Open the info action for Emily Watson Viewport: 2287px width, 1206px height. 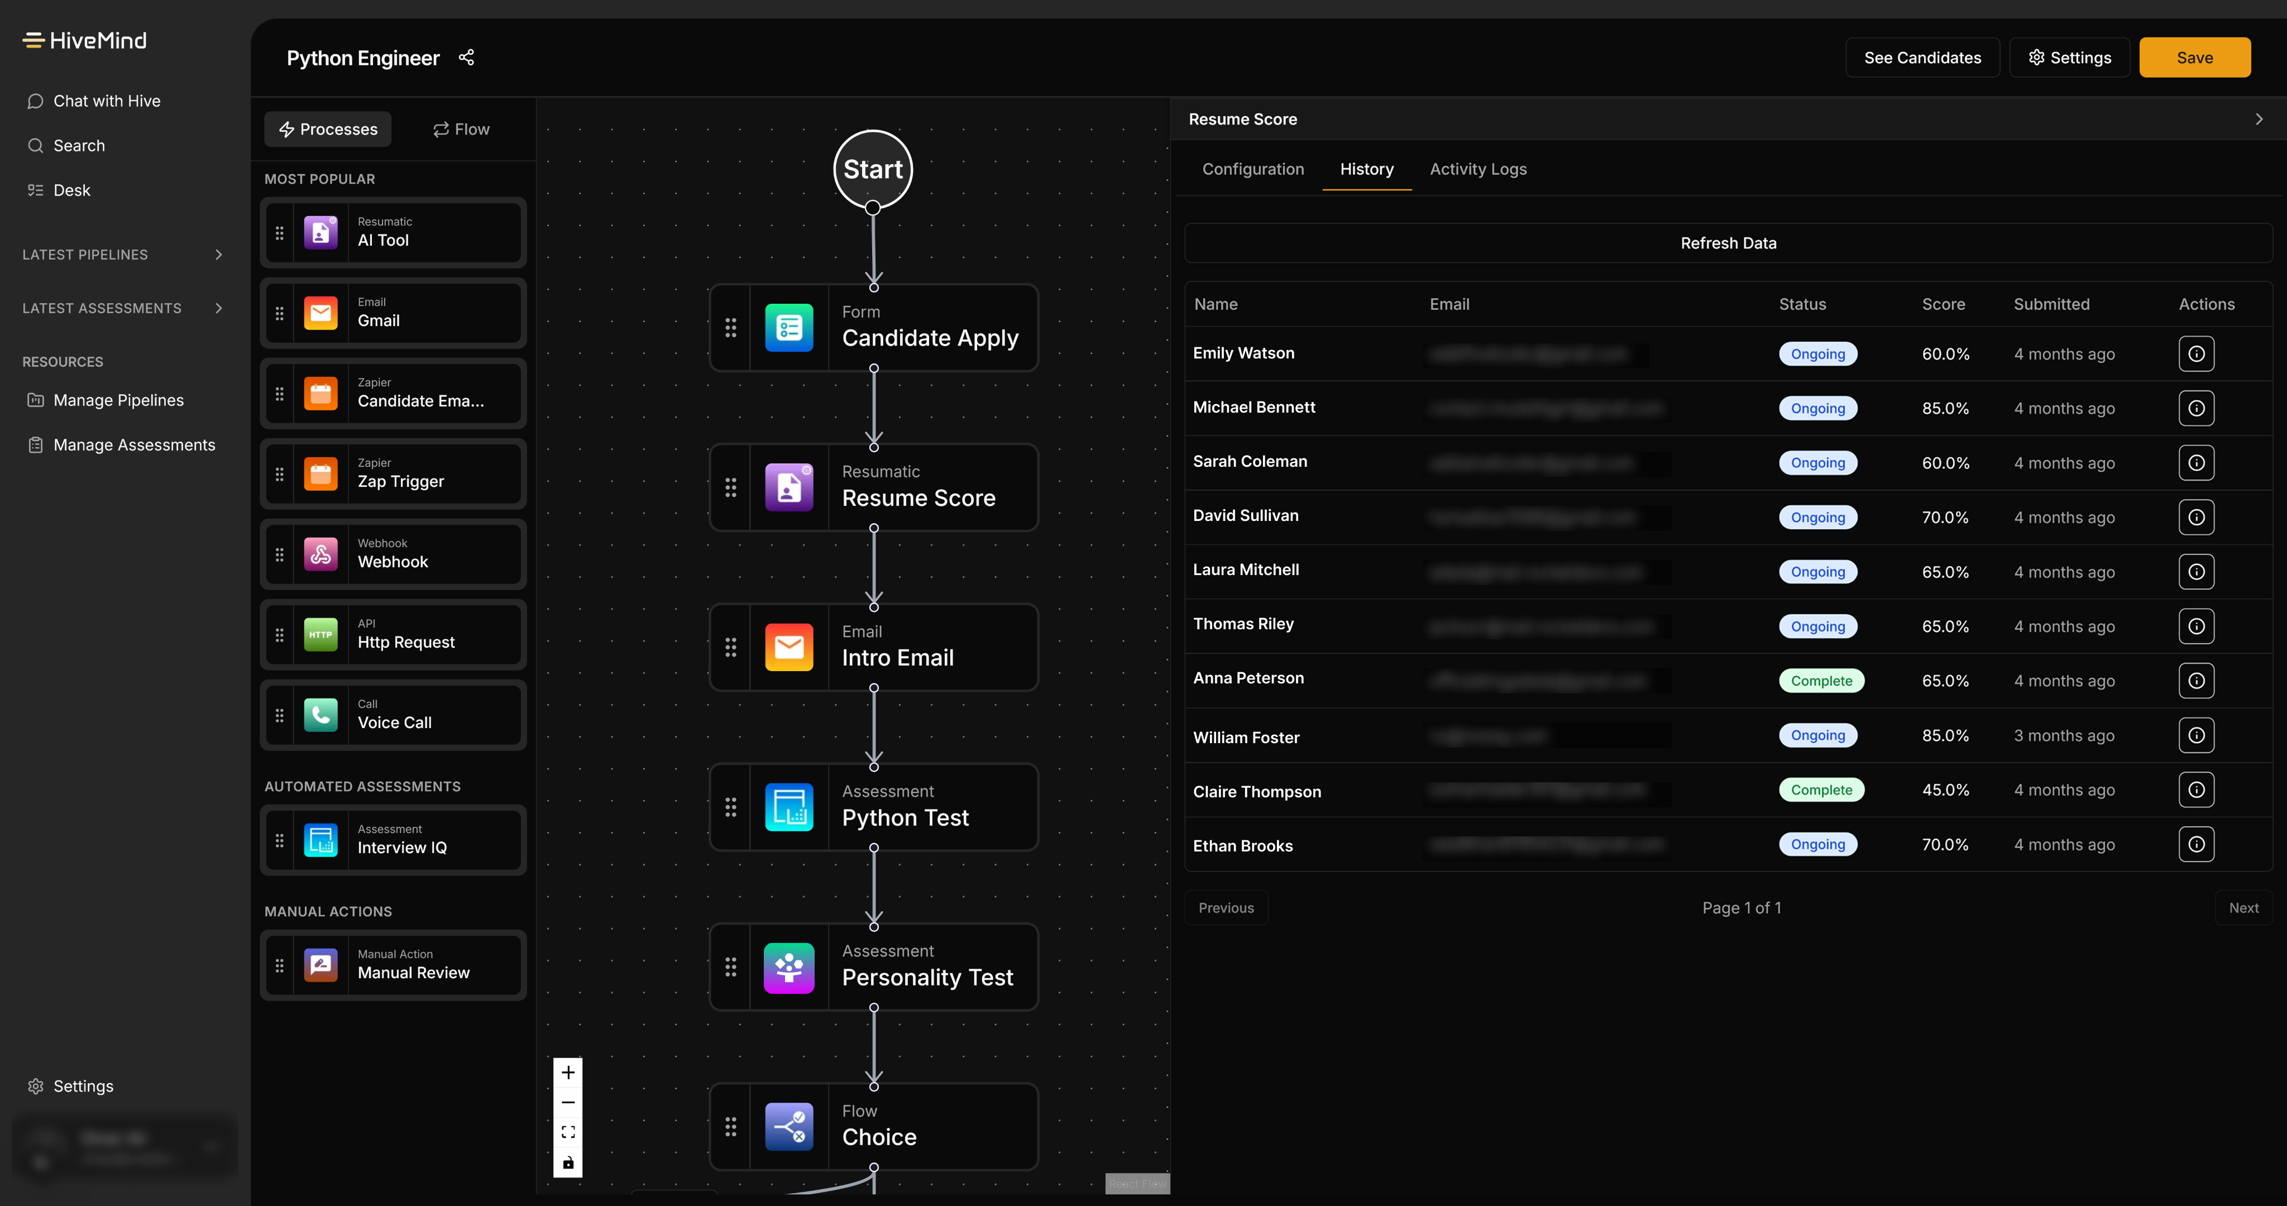point(2197,353)
